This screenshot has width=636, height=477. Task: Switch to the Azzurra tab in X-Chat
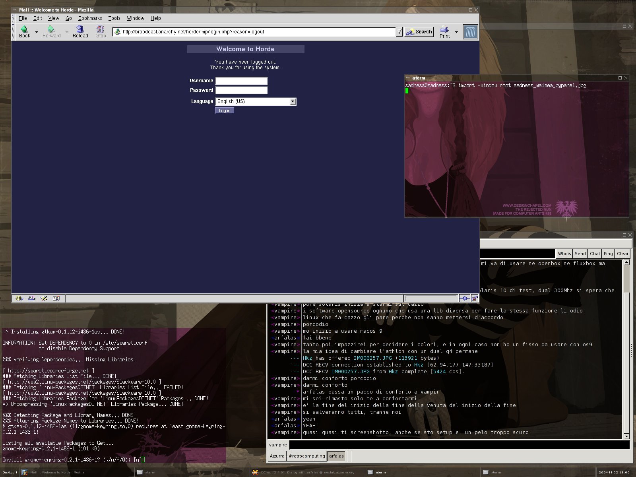coord(277,456)
